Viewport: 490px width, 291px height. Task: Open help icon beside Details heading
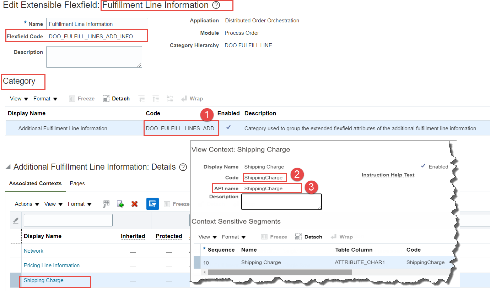pos(183,167)
